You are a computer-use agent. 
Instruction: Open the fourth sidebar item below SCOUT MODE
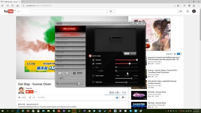[70, 48]
